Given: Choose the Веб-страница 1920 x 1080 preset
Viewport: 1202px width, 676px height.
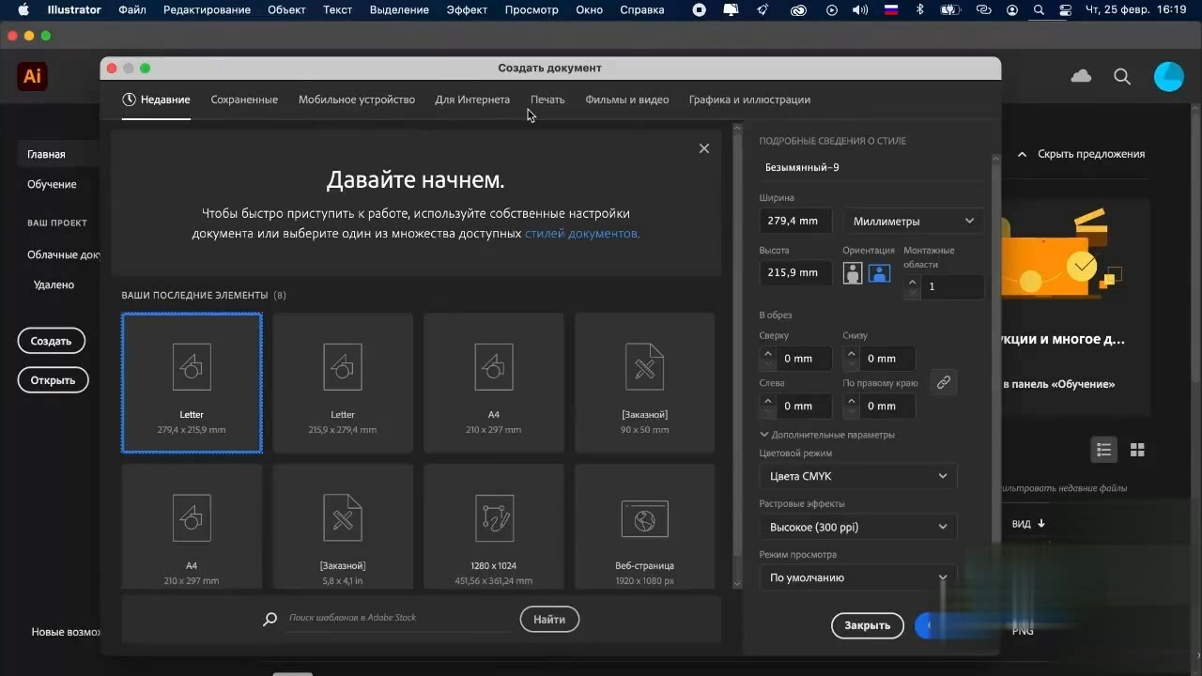Looking at the screenshot, I should [x=645, y=527].
